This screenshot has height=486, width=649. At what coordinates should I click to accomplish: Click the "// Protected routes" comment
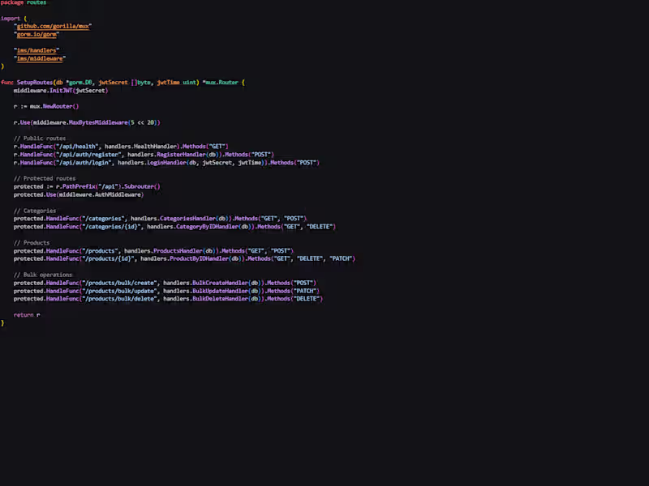(45, 178)
